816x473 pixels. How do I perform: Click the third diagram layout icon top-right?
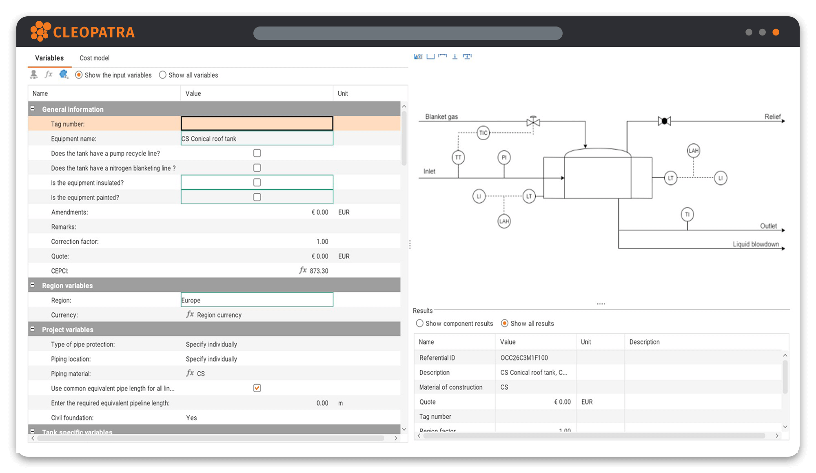[x=443, y=56]
